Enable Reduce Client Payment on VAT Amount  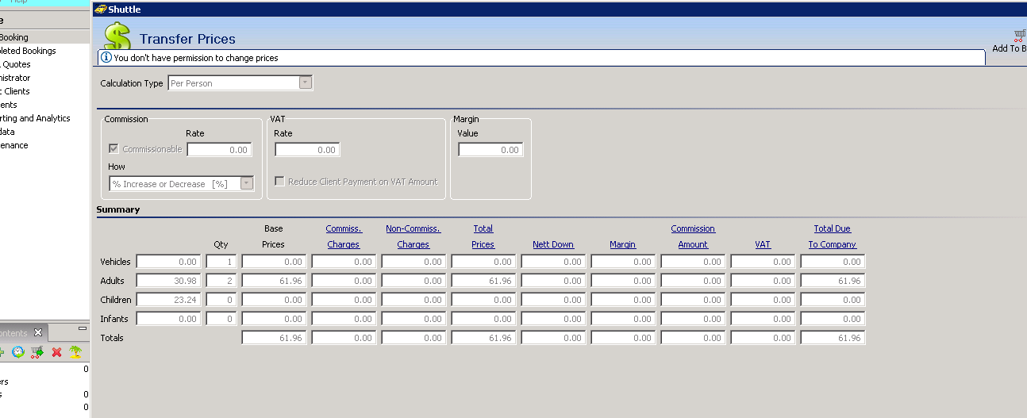pos(280,182)
